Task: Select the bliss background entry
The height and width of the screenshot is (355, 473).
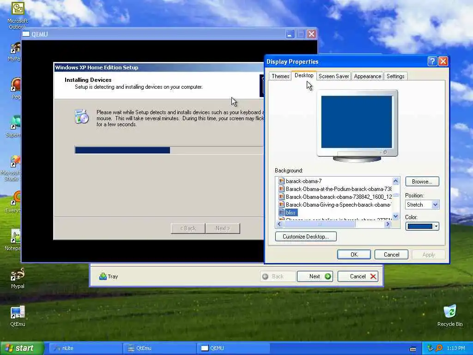Action: [291, 213]
